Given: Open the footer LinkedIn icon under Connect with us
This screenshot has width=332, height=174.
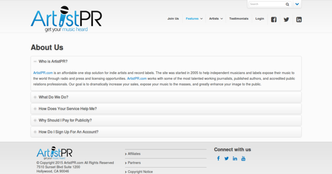Looking at the screenshot, I should 235,158.
